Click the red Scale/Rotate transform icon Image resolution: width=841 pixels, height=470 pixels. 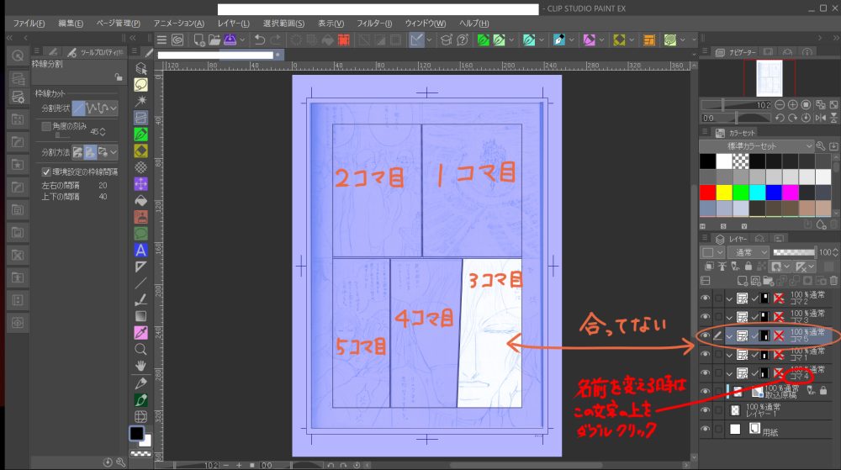click(344, 40)
